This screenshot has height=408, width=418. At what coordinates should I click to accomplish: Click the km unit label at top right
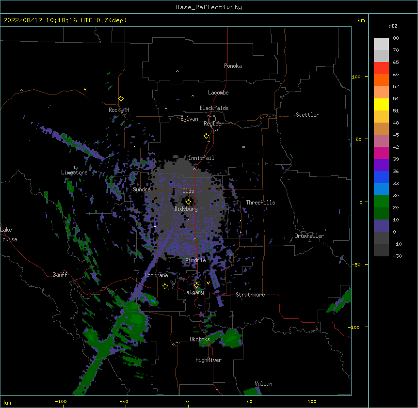tap(361, 20)
